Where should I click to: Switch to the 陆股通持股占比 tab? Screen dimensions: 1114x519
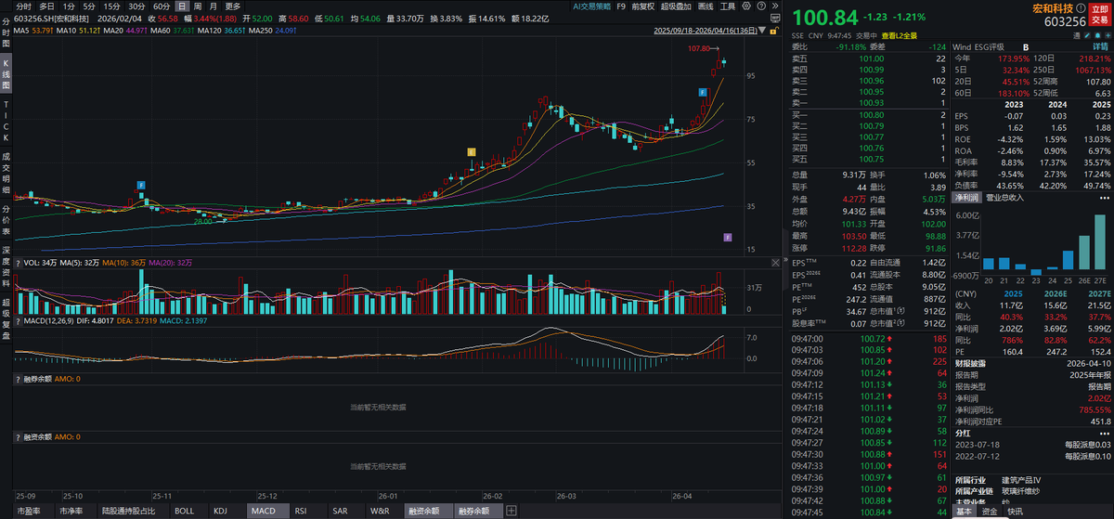click(130, 511)
